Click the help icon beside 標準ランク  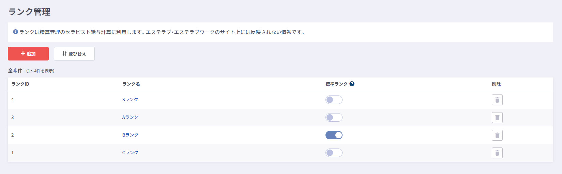click(x=352, y=84)
